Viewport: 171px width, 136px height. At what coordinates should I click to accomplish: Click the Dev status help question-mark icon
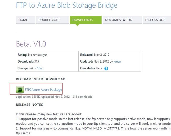click(106, 68)
